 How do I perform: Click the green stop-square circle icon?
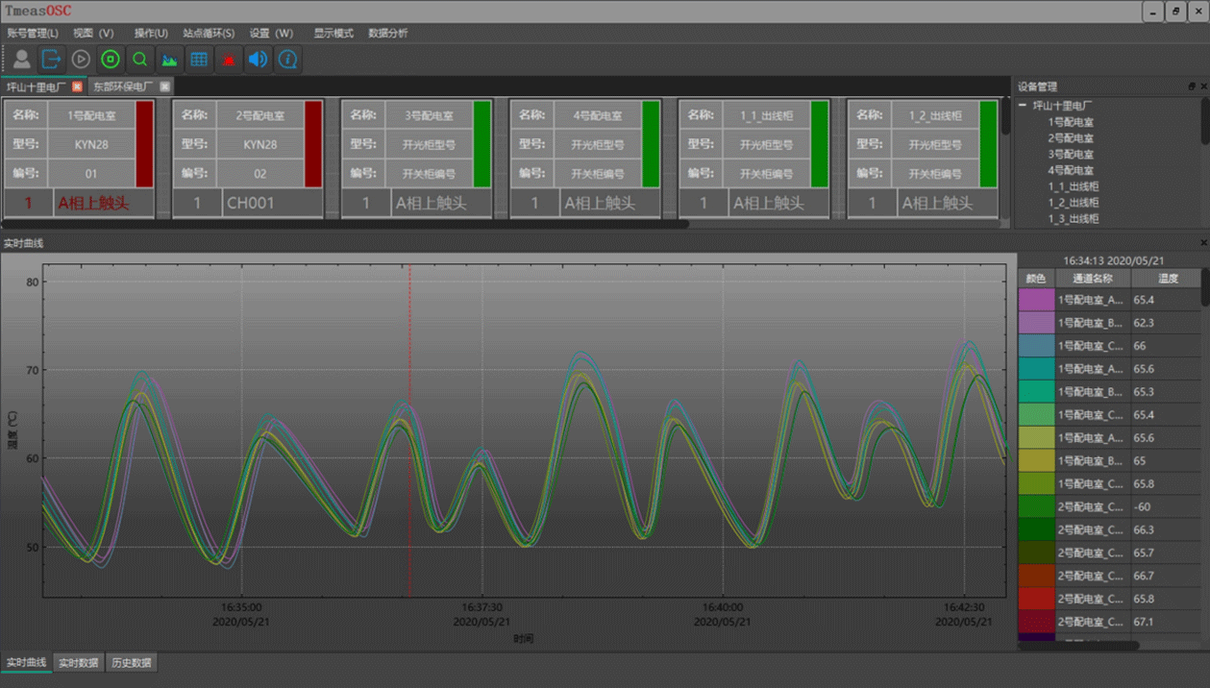(x=111, y=60)
